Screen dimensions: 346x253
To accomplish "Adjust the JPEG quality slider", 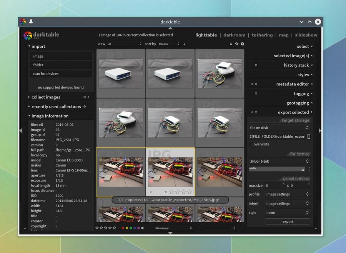I will pyautogui.click(x=277, y=169).
